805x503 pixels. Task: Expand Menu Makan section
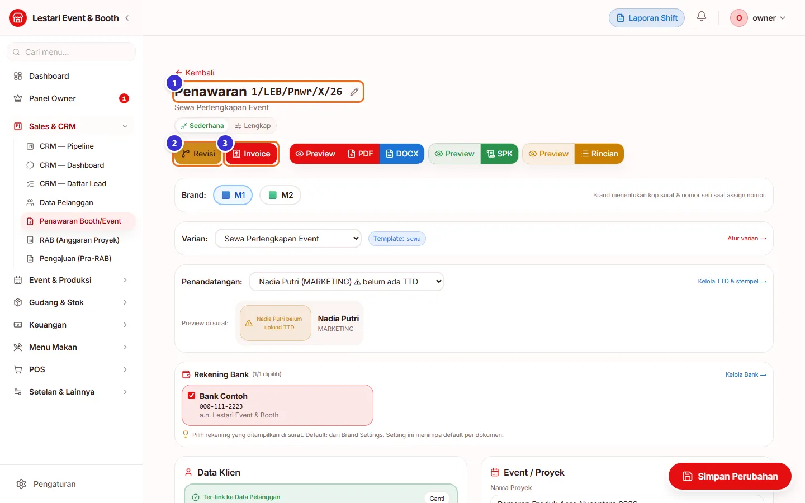pyautogui.click(x=72, y=347)
